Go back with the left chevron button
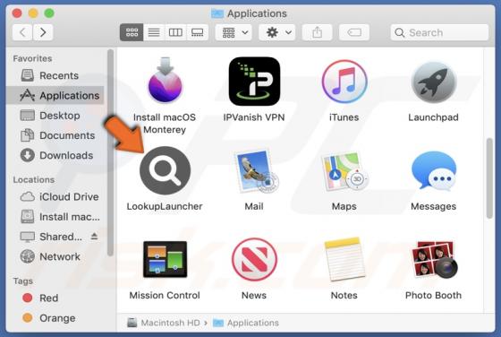501x337 pixels. click(22, 32)
